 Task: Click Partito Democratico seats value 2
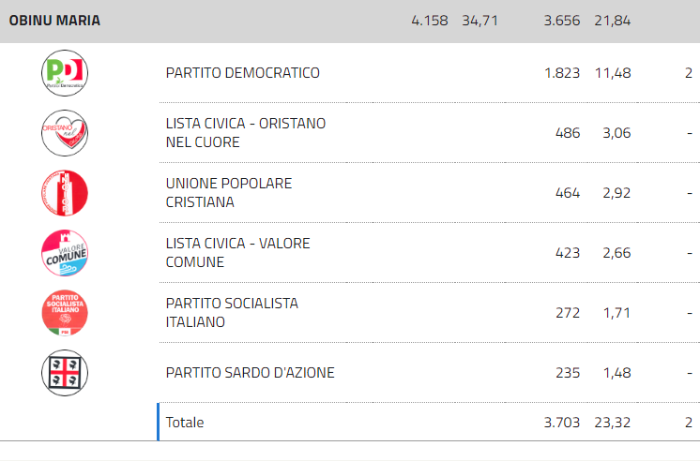689,73
